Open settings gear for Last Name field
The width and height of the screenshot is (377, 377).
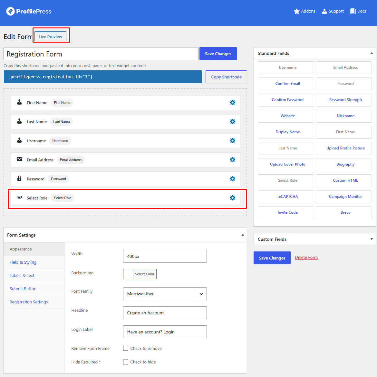click(x=232, y=122)
